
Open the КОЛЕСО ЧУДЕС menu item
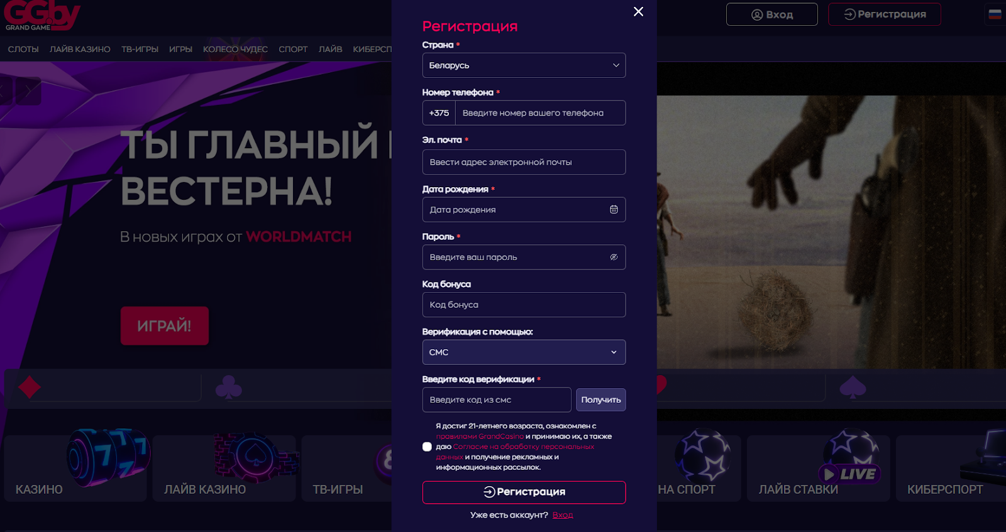235,49
